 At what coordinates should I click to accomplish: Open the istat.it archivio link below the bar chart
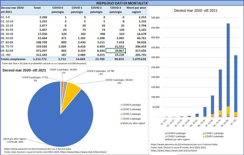click(174, 151)
